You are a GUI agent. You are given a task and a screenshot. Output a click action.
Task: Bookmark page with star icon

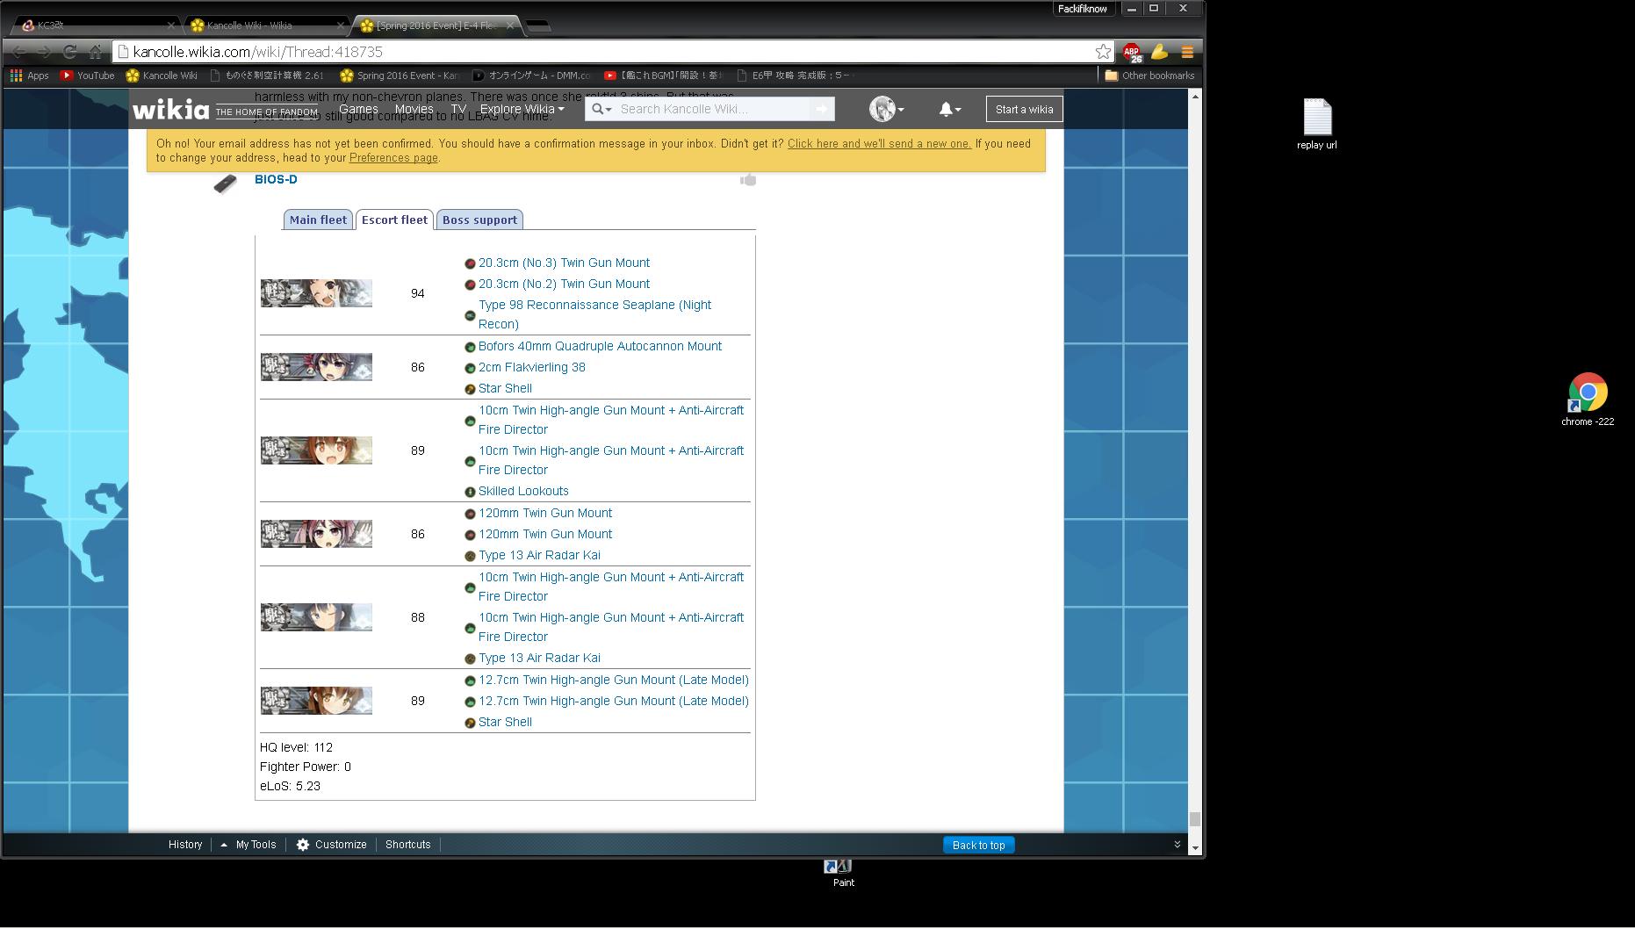(x=1103, y=52)
